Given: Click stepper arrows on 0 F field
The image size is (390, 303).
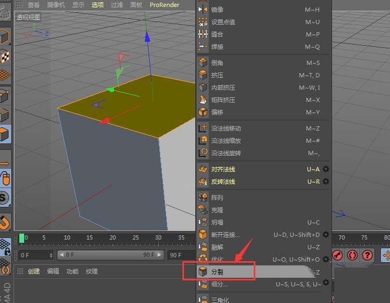Looking at the screenshot, I should [x=51, y=255].
